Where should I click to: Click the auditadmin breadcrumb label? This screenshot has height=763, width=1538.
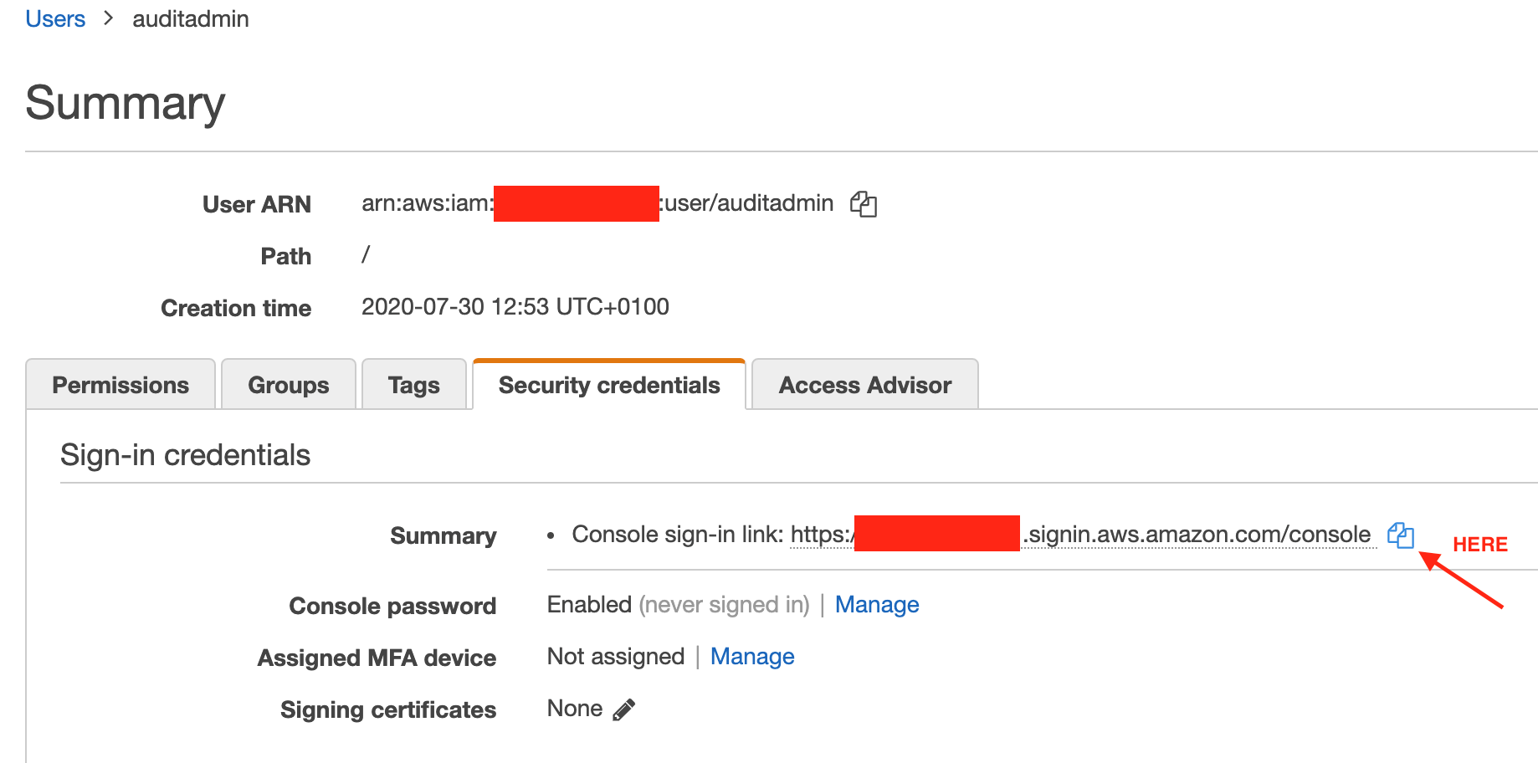pyautogui.click(x=190, y=18)
